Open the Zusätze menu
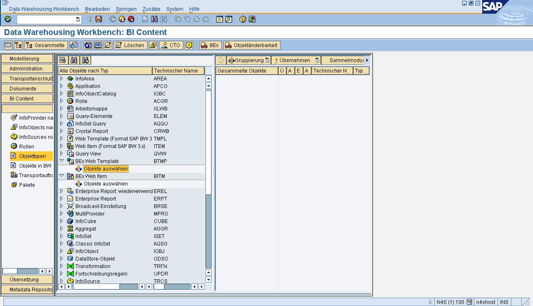 click(151, 9)
